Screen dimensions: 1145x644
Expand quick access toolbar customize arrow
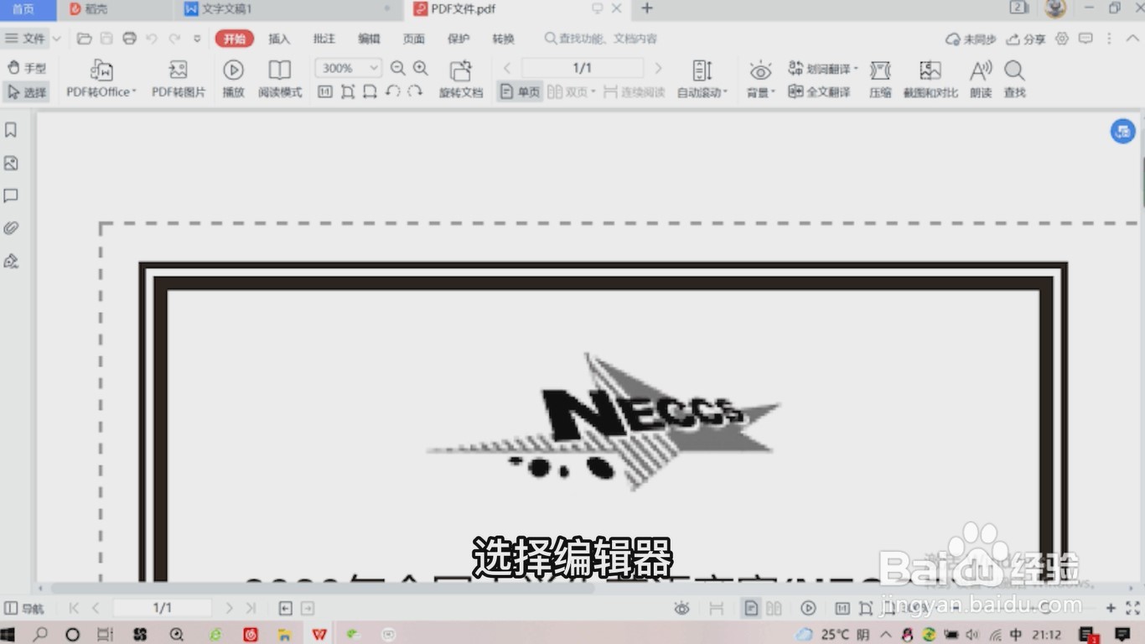[197, 39]
